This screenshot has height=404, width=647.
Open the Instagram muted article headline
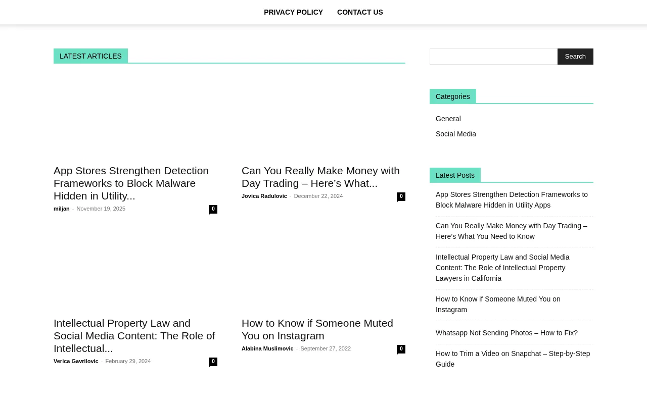(317, 329)
